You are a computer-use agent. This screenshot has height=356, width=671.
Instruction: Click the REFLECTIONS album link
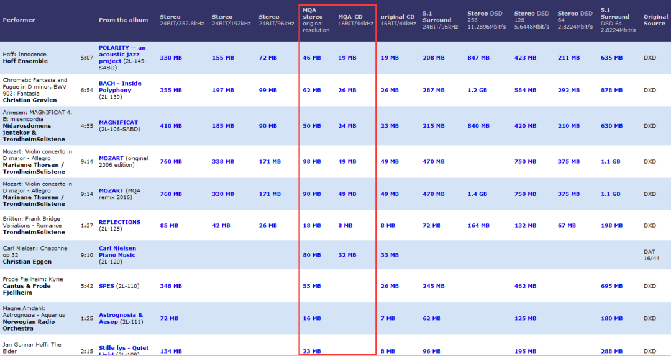pyautogui.click(x=119, y=222)
